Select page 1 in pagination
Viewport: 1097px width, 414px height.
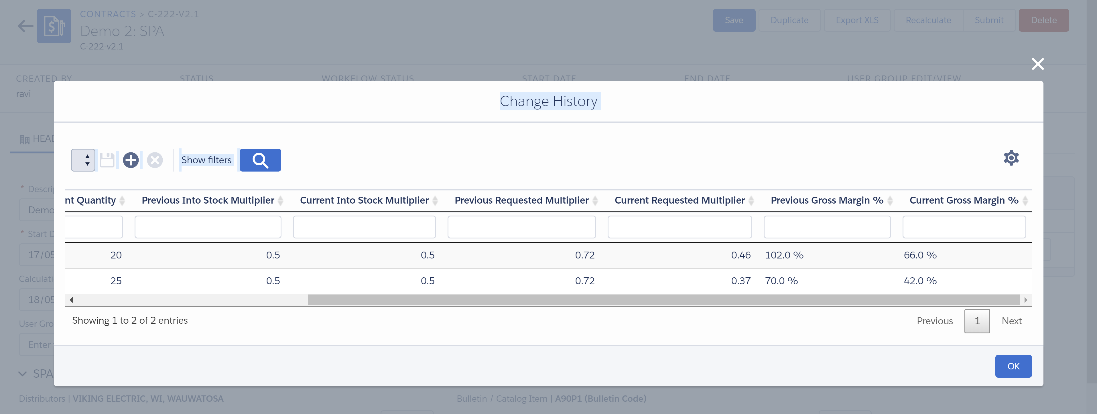[x=977, y=321]
